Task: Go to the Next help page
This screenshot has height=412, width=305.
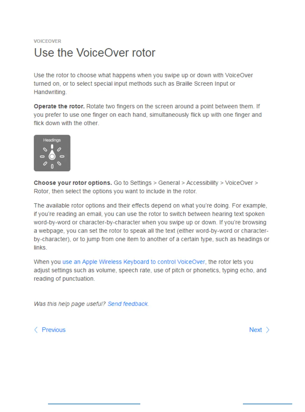Action: click(255, 330)
